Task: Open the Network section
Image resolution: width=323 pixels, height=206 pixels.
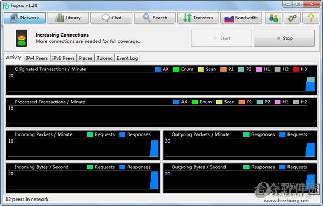Action: click(x=25, y=18)
